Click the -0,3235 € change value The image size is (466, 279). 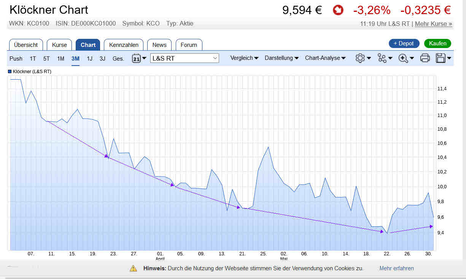point(426,10)
